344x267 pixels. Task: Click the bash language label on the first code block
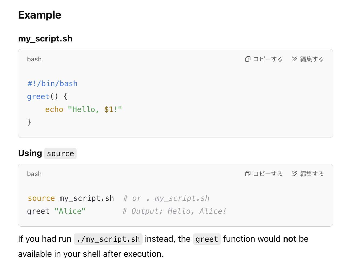click(x=34, y=59)
